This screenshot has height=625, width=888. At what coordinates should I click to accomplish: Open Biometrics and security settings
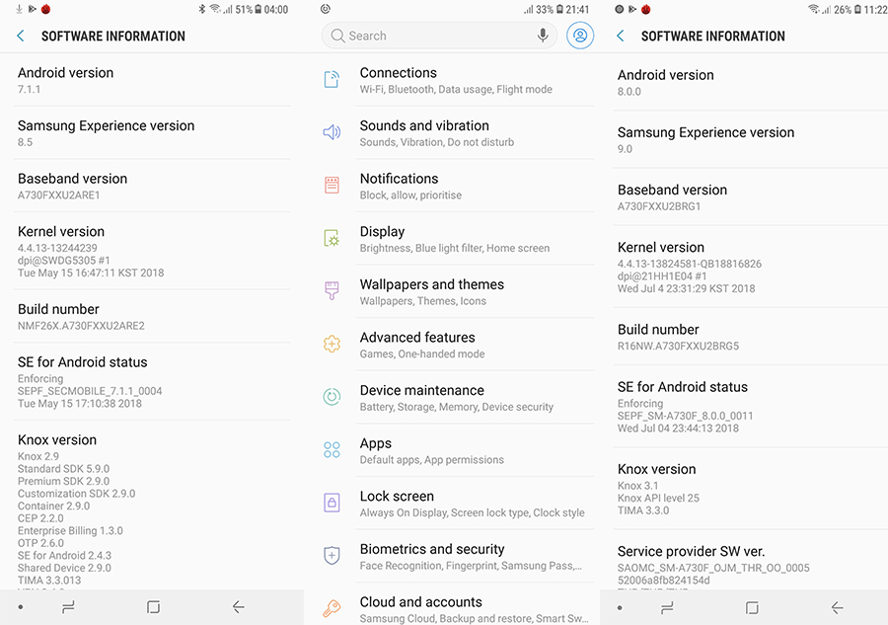[454, 556]
